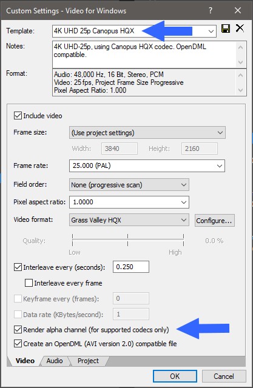Click the 'Audio: 48,000 Hz, 16 Bit, Stereo, PCM' line

tap(109, 75)
